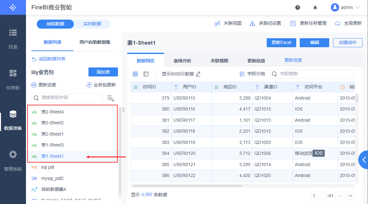Click the horizontal scrollbar under the table
368x204 pixels.
187,186
